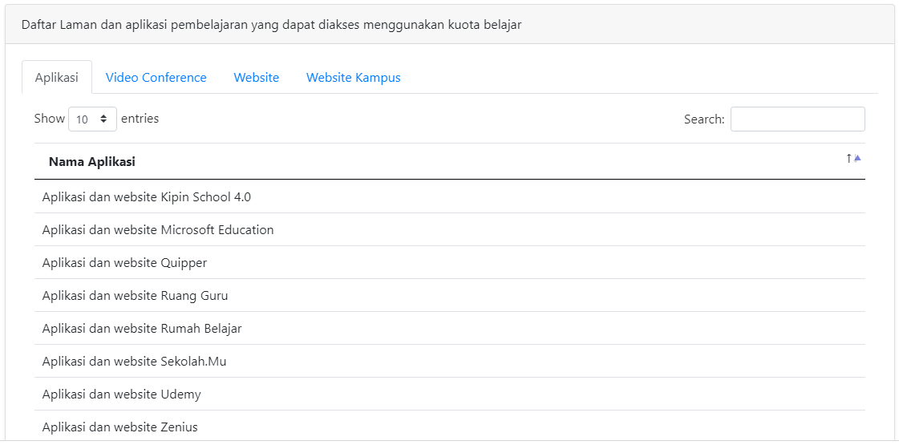
Task: Click the Daftar Laman panel heading text
Action: pos(271,25)
